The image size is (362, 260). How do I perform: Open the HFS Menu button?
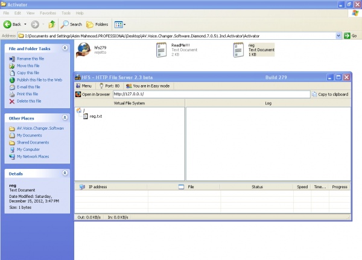point(84,86)
